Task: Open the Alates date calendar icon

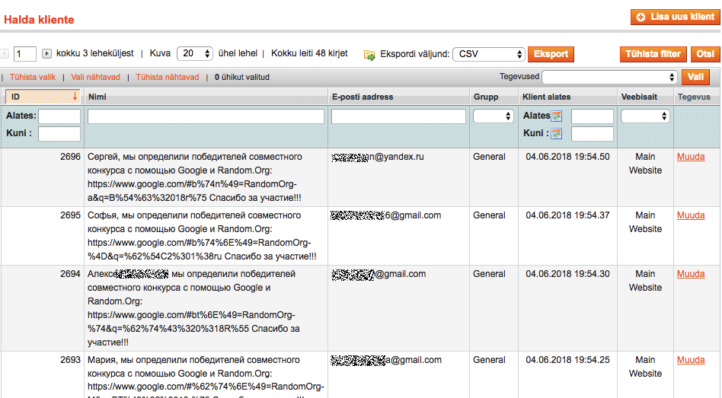Action: (x=557, y=116)
